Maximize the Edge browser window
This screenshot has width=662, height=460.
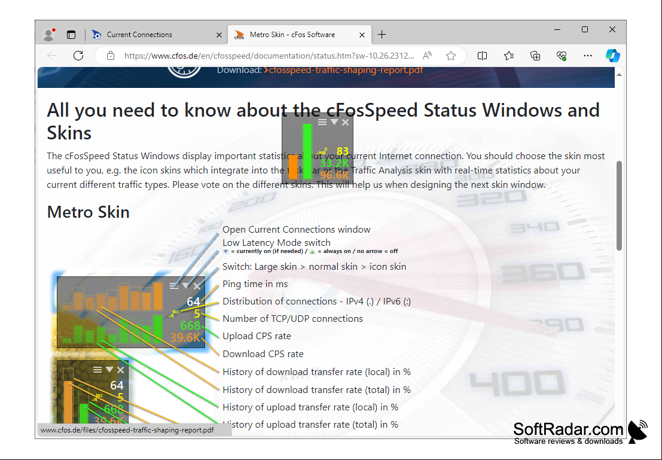tap(585, 29)
